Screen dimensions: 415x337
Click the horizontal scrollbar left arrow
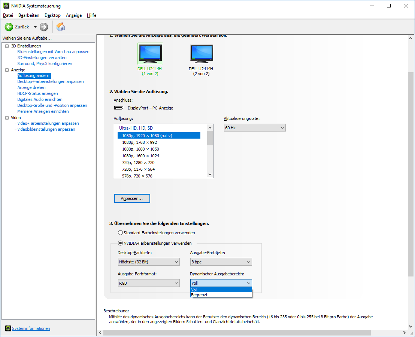coord(100,333)
